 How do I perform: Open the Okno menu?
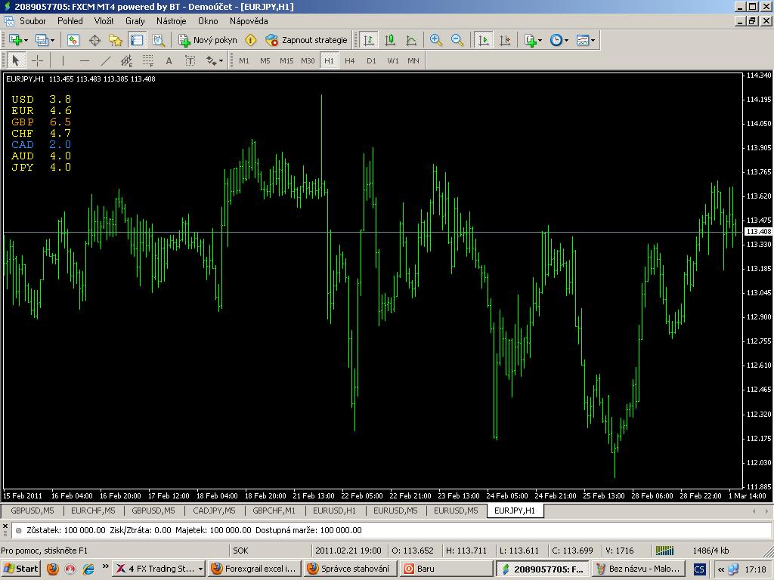pos(208,20)
